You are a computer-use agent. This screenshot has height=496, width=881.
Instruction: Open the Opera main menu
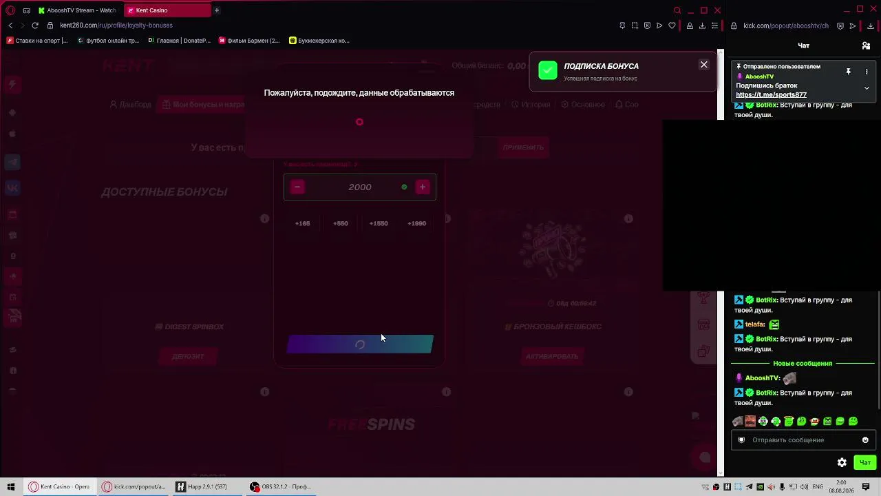10,10
